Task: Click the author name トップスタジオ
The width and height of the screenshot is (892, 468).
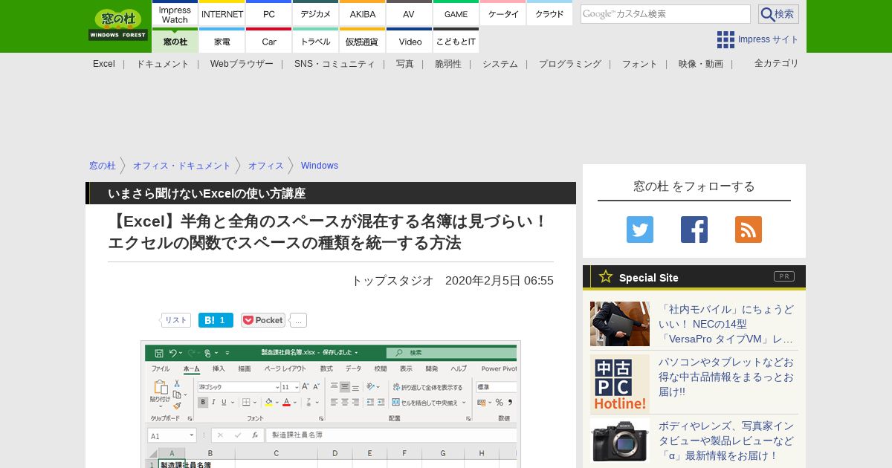Action: coord(392,280)
